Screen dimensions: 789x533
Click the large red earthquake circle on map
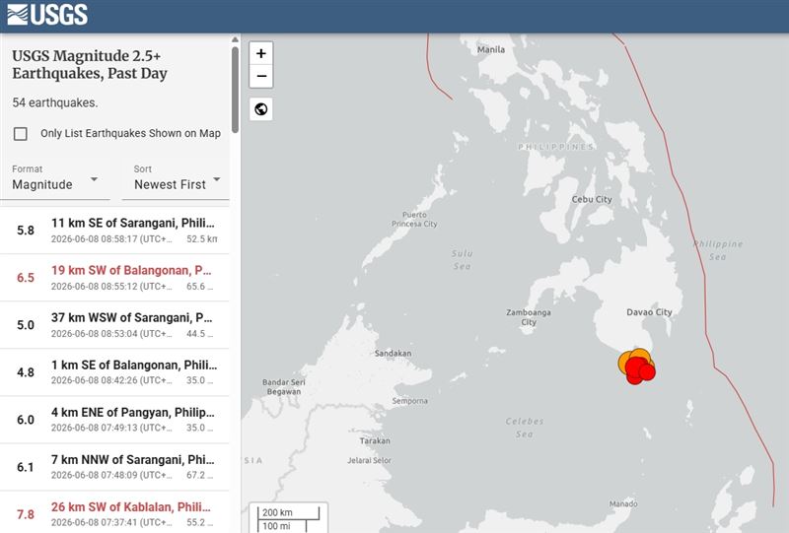coord(636,367)
